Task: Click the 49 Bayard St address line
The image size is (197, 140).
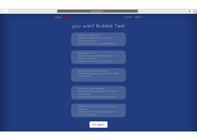Action: pos(95,38)
